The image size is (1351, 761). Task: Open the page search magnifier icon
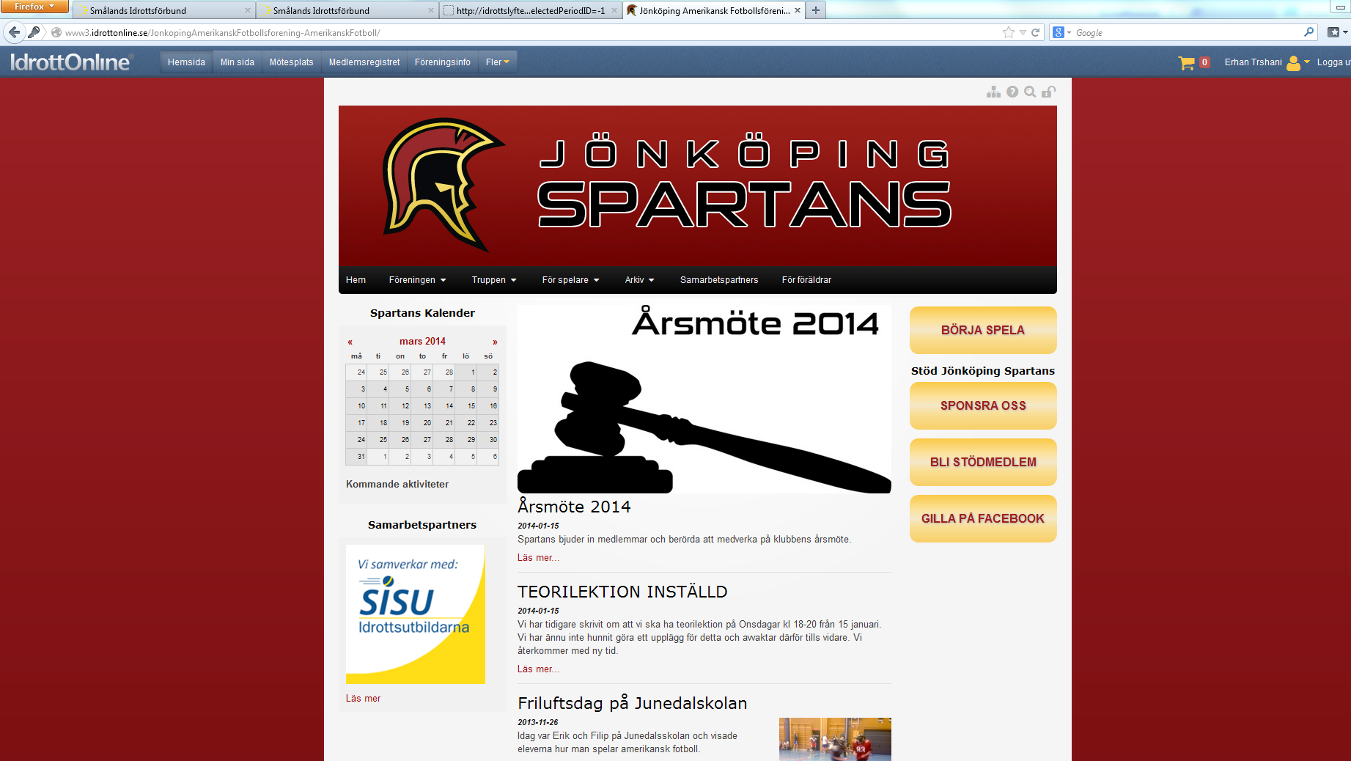1030,92
